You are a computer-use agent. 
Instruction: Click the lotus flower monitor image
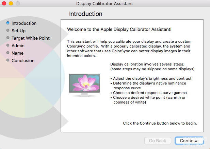[x=84, y=85]
